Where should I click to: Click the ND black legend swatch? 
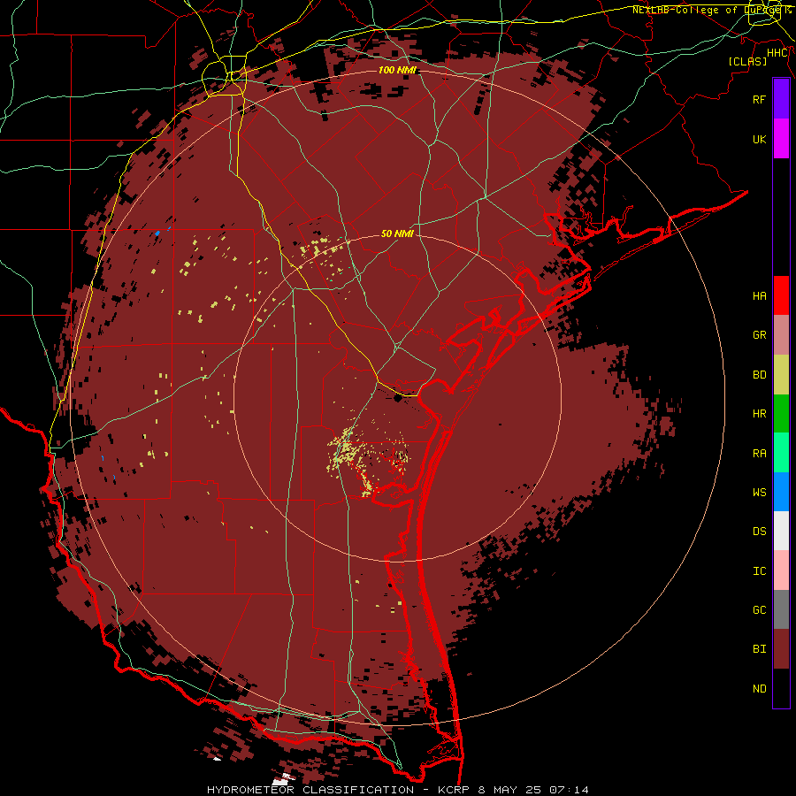781,688
